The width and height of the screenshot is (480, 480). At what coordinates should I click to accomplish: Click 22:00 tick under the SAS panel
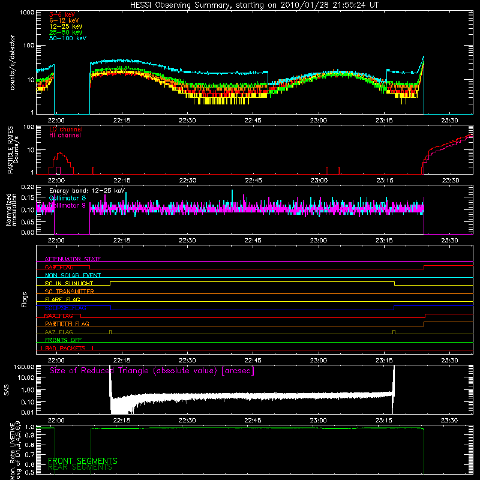tap(56, 421)
